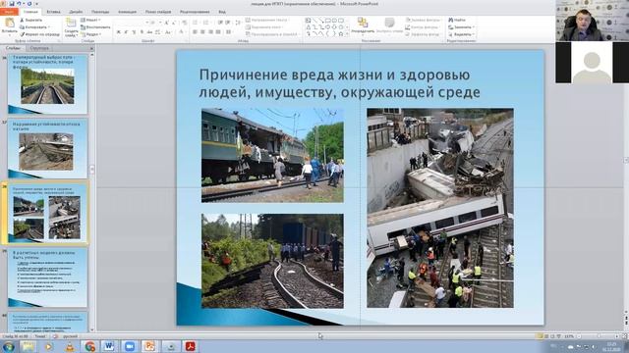Start slideshow from status bar
This screenshot has width=629, height=353.
coord(559,336)
